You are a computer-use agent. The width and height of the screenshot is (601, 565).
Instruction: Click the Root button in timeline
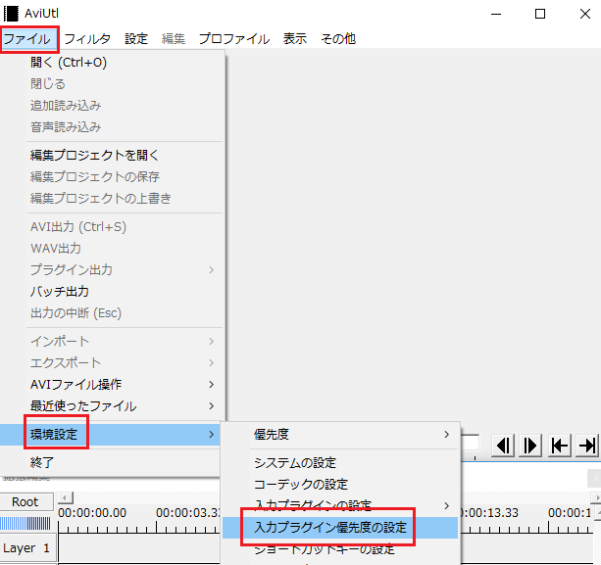click(x=26, y=501)
